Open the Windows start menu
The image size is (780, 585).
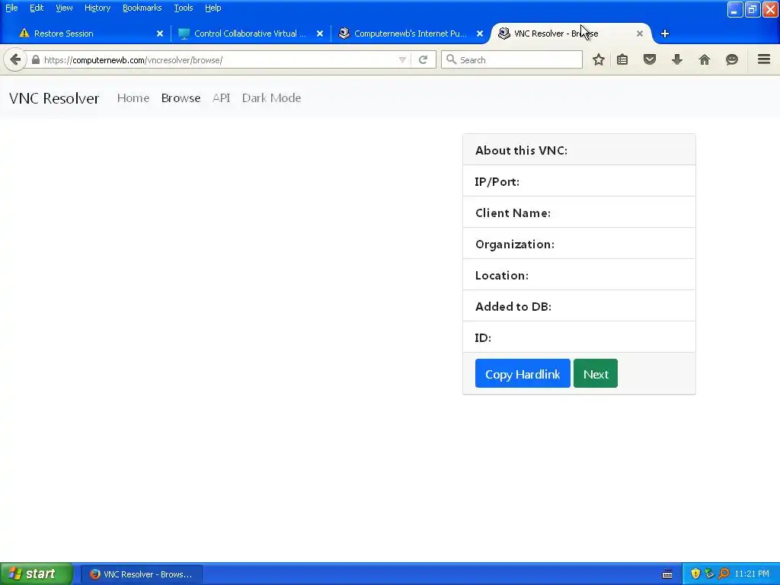[x=37, y=574]
